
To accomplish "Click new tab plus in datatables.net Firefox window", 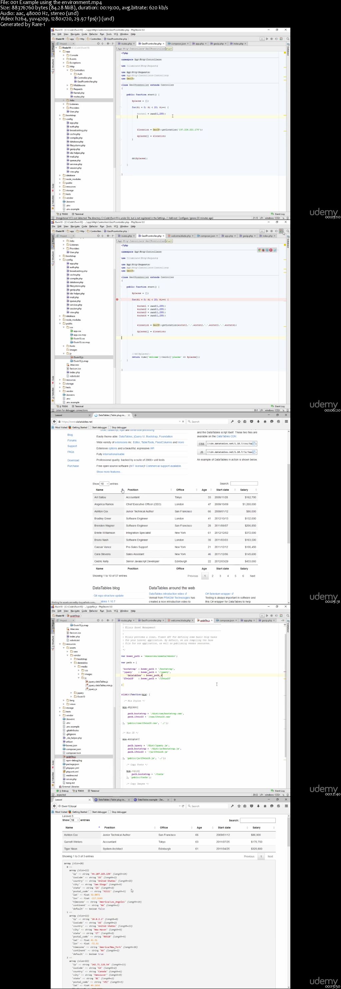I will [135, 415].
